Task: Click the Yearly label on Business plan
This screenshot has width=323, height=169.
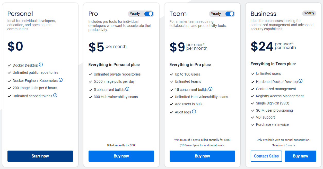Action: tap(309, 13)
